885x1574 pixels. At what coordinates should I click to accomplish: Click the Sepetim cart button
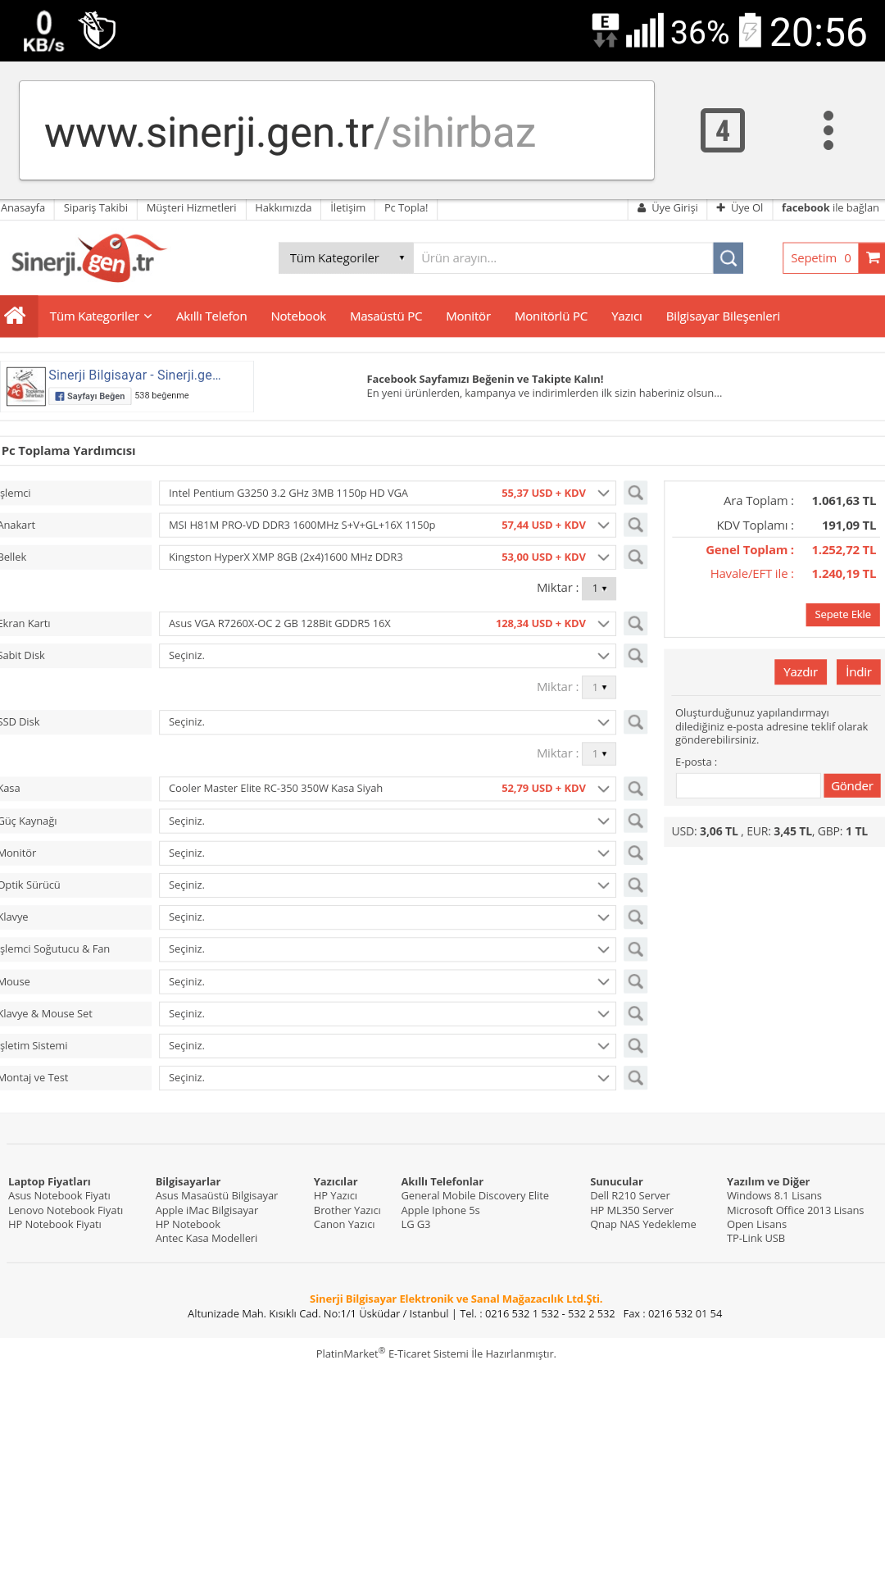tap(820, 258)
